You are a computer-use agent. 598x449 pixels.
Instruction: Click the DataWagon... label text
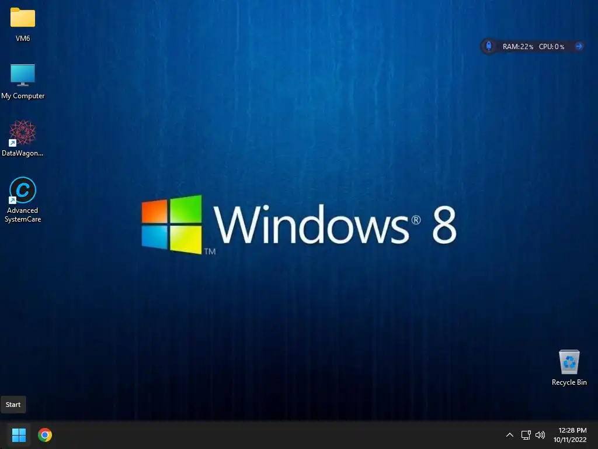tap(23, 153)
